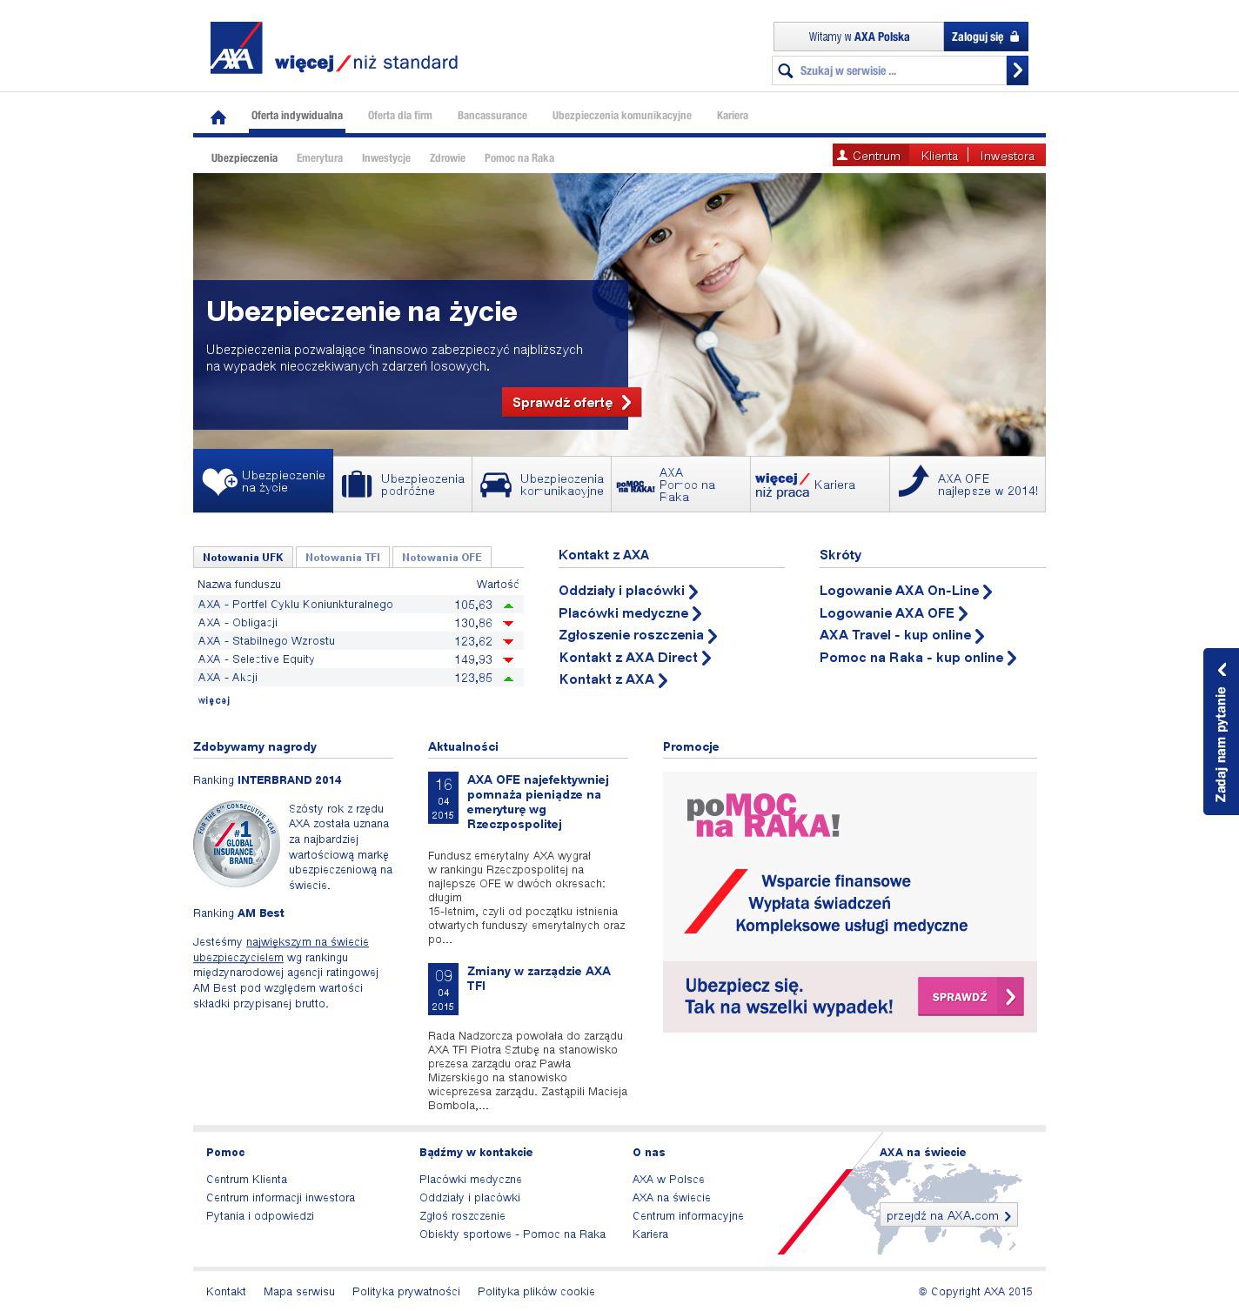Click arrow beside Kontakt z AXA Direct

click(707, 659)
